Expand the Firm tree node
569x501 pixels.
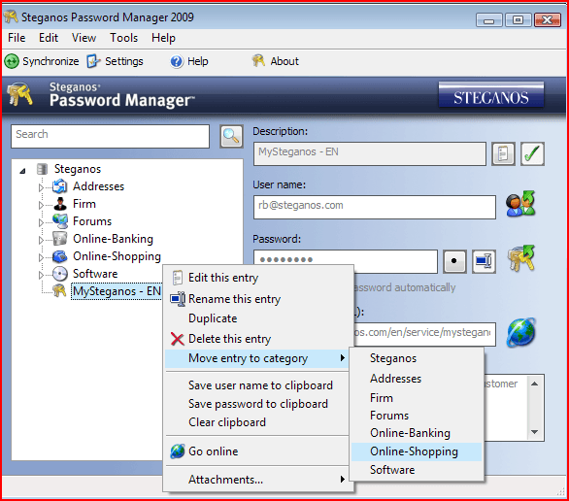tap(41, 205)
